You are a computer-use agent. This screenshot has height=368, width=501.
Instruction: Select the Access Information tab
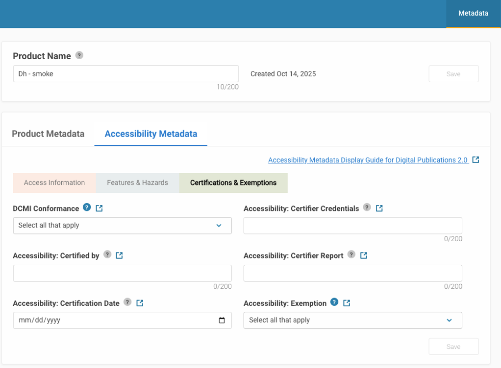54,183
